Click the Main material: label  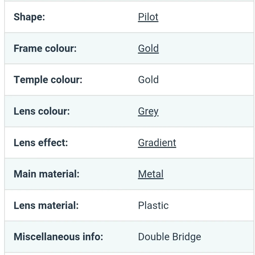click(46, 174)
